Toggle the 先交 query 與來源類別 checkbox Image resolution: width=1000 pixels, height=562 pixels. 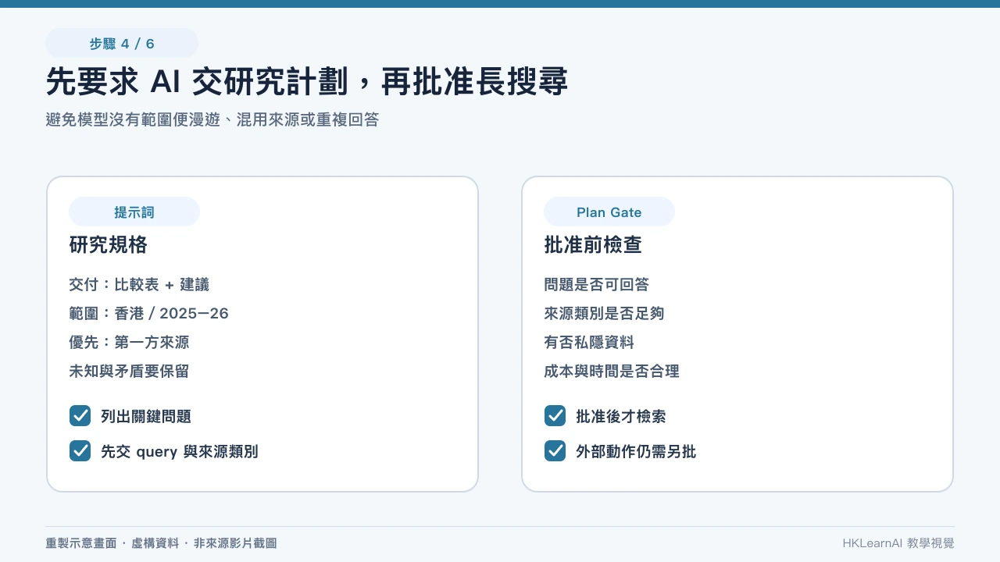point(80,451)
